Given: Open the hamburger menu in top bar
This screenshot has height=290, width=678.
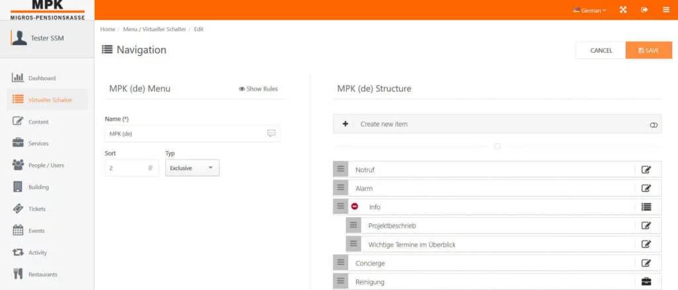Looking at the screenshot, I should [665, 10].
